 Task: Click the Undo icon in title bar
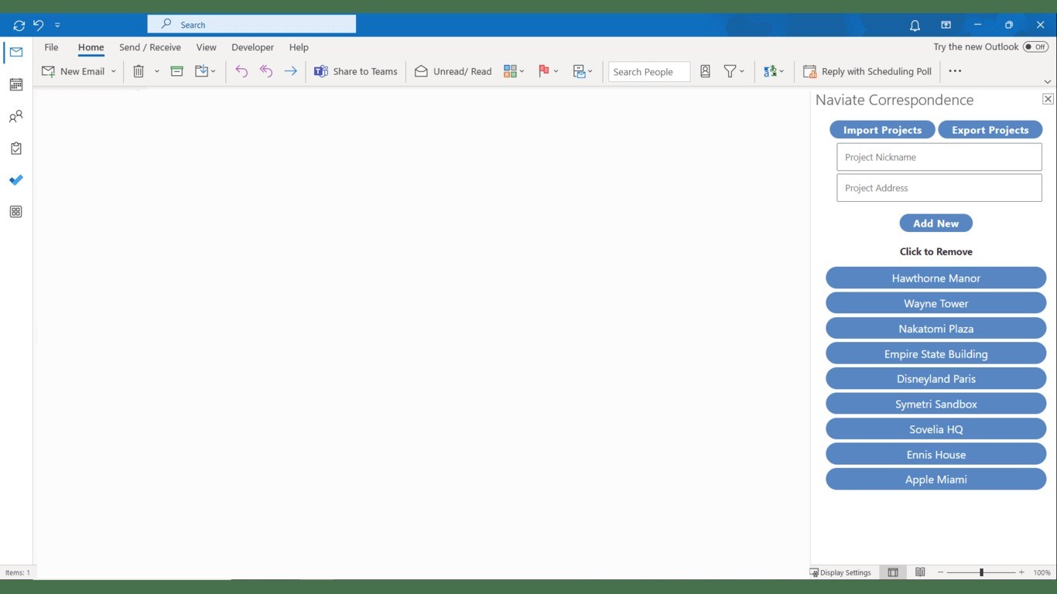pyautogui.click(x=39, y=25)
